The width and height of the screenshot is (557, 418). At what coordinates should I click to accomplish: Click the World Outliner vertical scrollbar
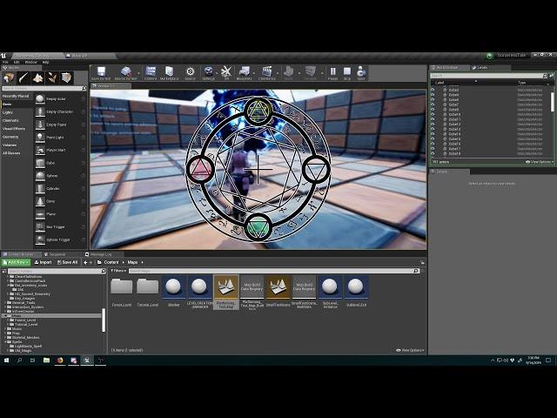pos(552,102)
